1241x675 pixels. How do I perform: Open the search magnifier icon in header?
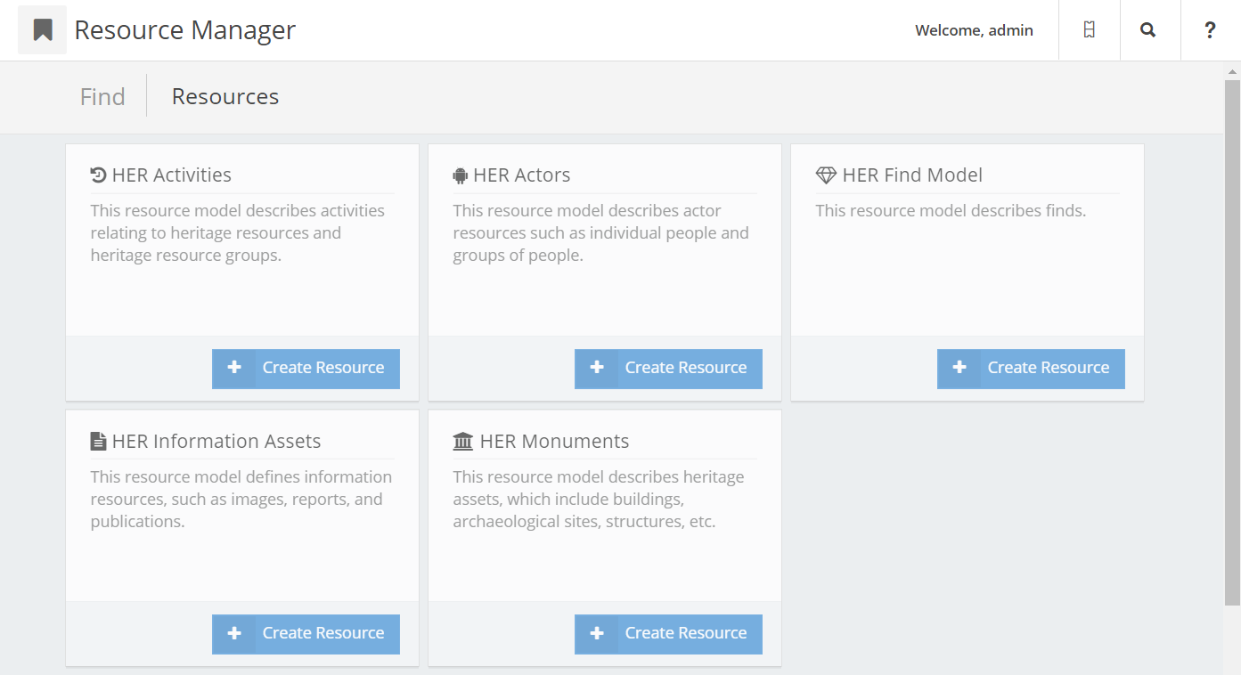point(1148,30)
